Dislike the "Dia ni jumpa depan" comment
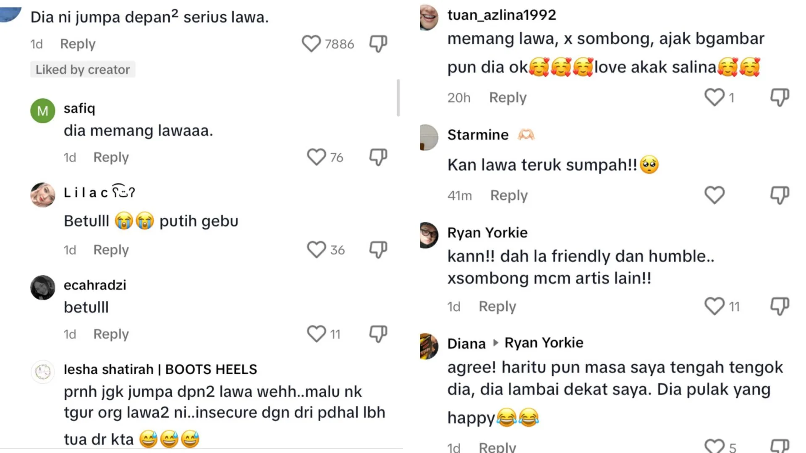 click(x=378, y=44)
